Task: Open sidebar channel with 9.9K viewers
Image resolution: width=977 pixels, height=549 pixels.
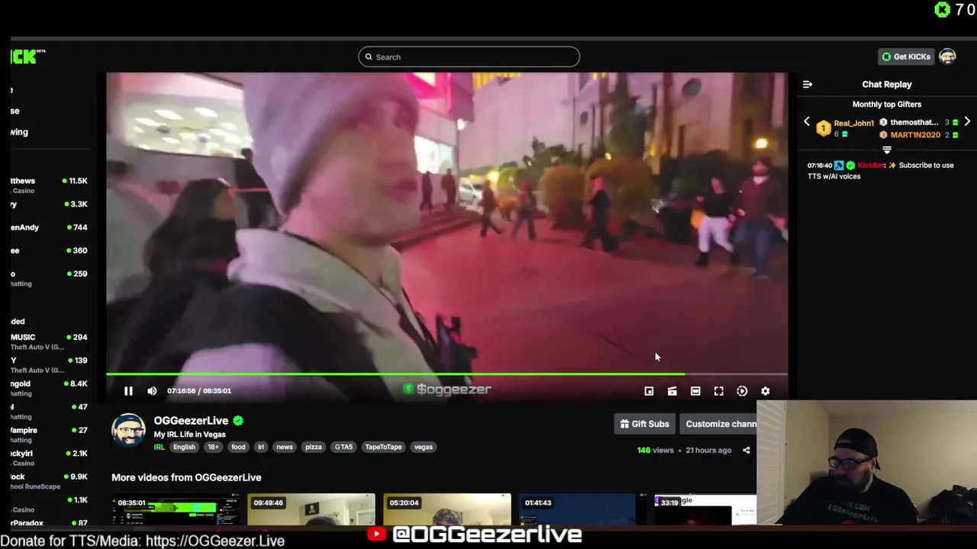Action: [x=50, y=480]
